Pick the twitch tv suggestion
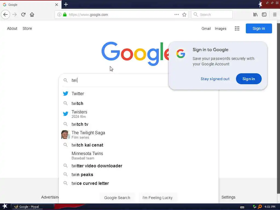This screenshot has height=210, width=280. point(139,124)
